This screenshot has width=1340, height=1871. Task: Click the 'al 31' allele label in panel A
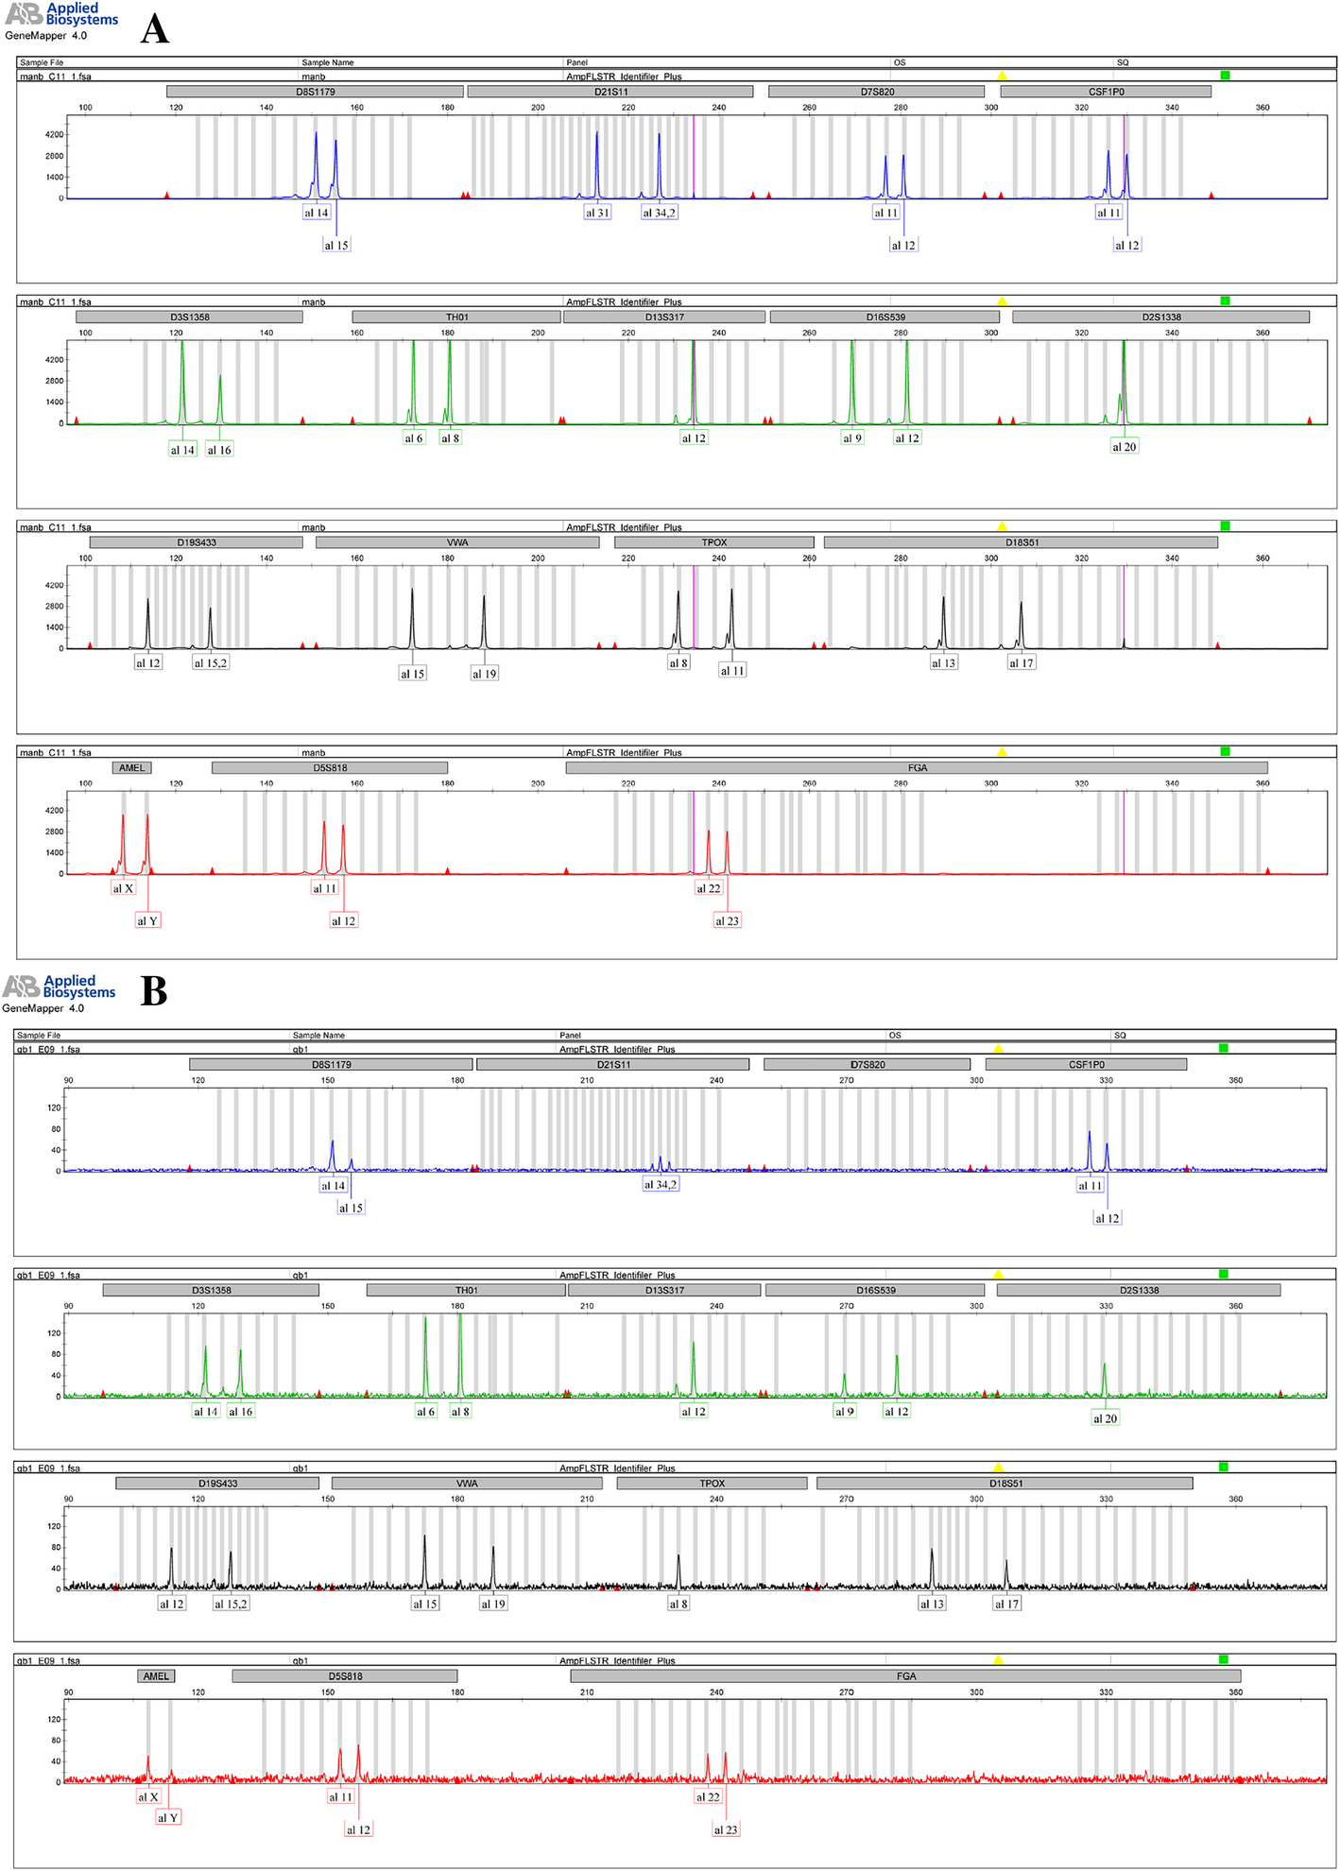pyautogui.click(x=598, y=213)
